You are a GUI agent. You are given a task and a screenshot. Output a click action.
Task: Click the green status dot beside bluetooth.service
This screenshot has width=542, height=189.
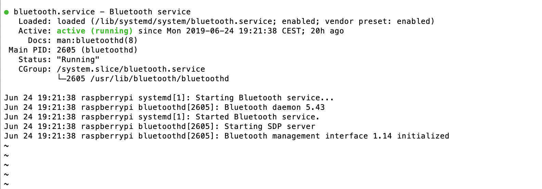6,12
